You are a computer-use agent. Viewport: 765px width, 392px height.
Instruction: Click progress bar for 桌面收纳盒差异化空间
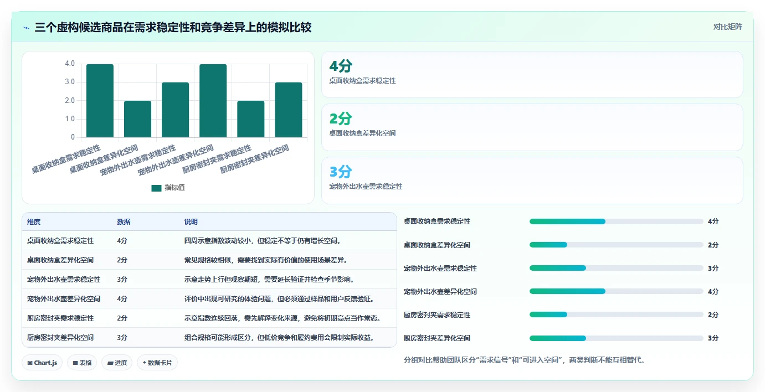pos(616,245)
